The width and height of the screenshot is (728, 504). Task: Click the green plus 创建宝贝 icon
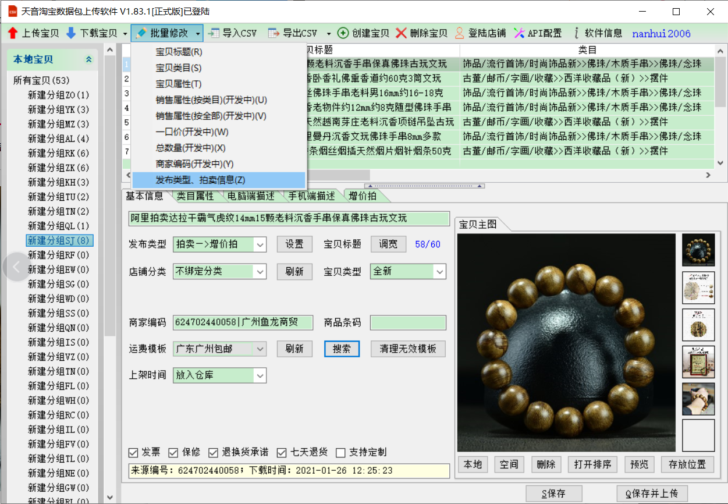[x=343, y=33]
